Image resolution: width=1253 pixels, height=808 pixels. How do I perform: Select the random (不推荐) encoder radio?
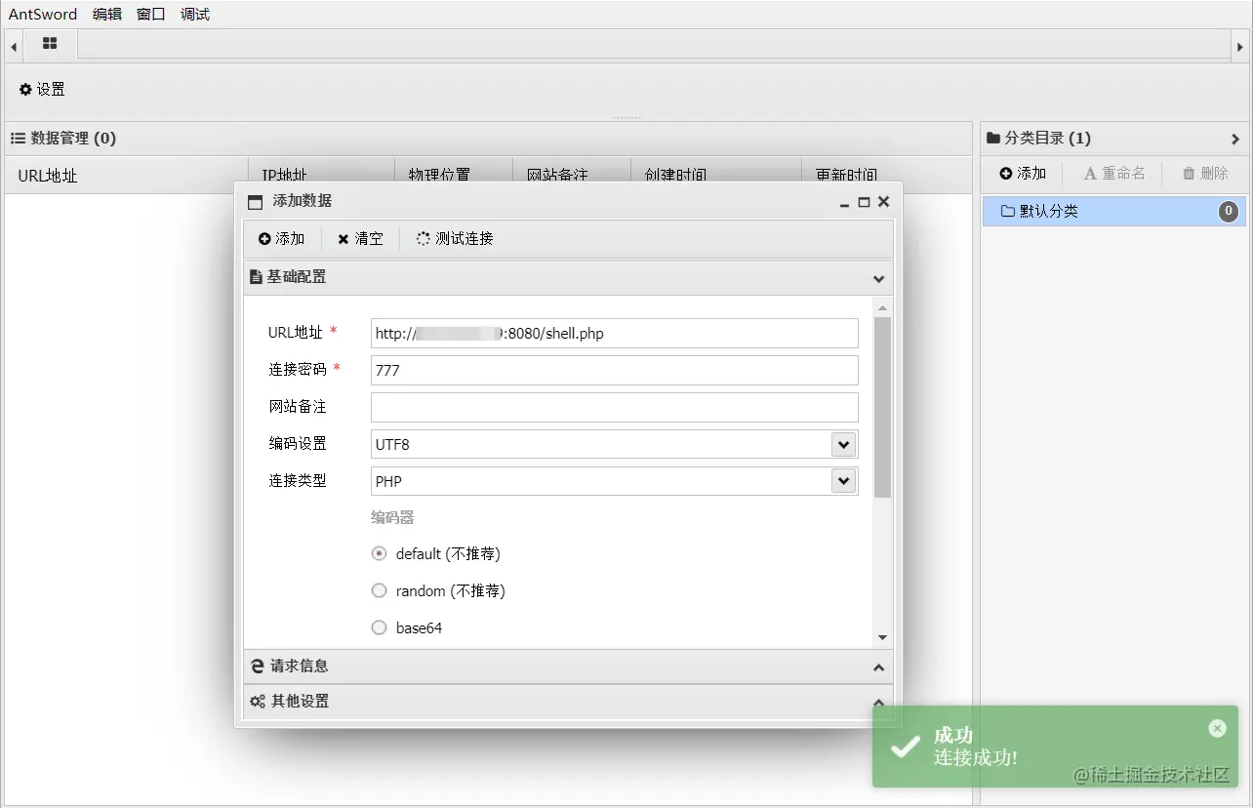tap(380, 590)
